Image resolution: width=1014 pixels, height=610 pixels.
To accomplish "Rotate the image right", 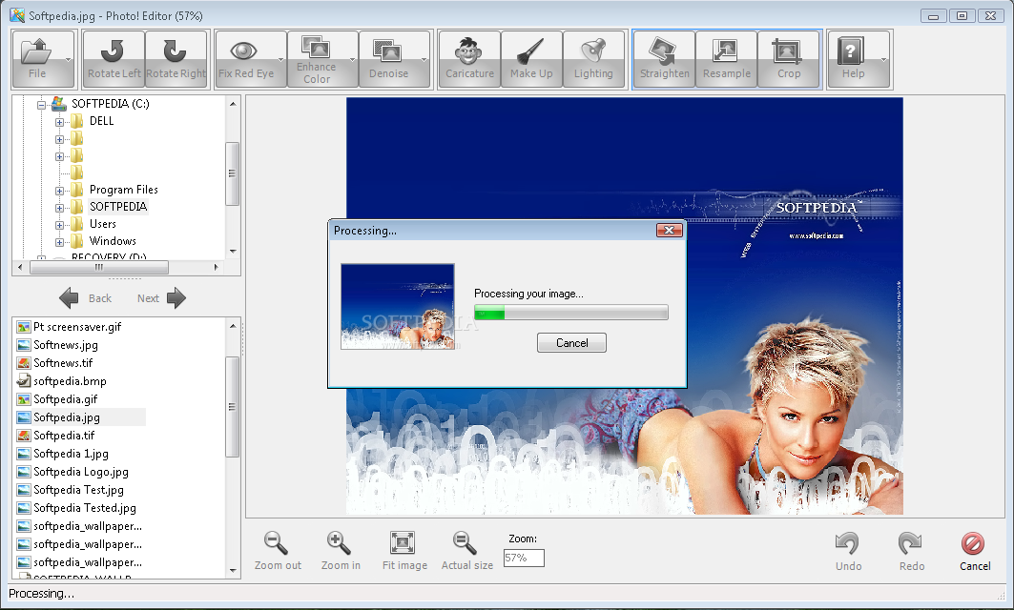I will pos(176,59).
